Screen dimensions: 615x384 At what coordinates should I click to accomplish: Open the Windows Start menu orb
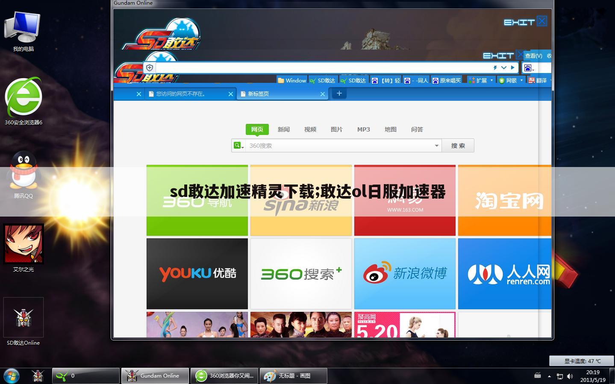pos(12,376)
